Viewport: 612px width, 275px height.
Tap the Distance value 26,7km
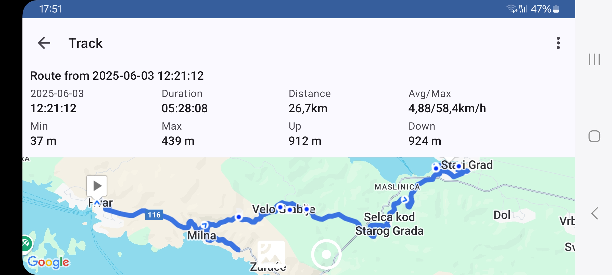[308, 108]
